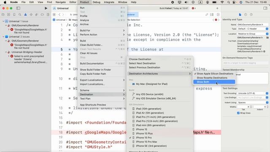Open the Issue navigator warning icon
This screenshot has width=270, height=152.
tap(25, 15)
